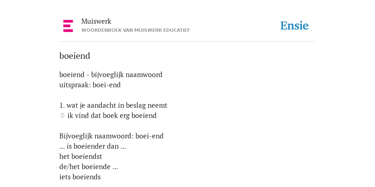Click the diamond bullet before the example sentence
The image size is (375, 187).
(x=62, y=115)
